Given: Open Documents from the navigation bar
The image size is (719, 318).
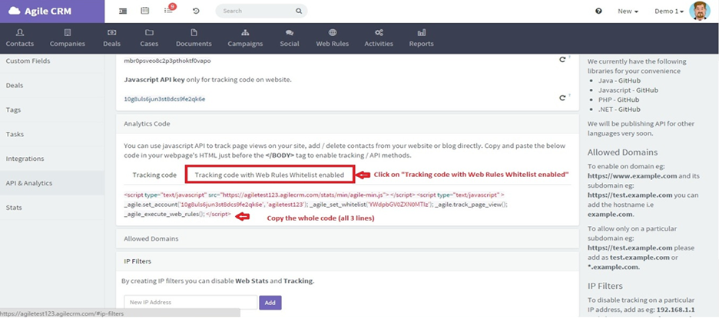Looking at the screenshot, I should [x=194, y=38].
